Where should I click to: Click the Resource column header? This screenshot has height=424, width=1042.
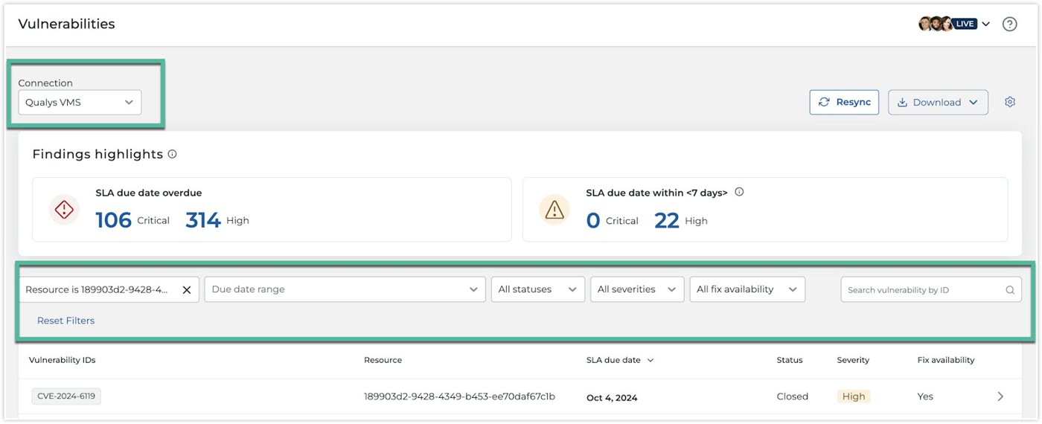[x=383, y=360]
